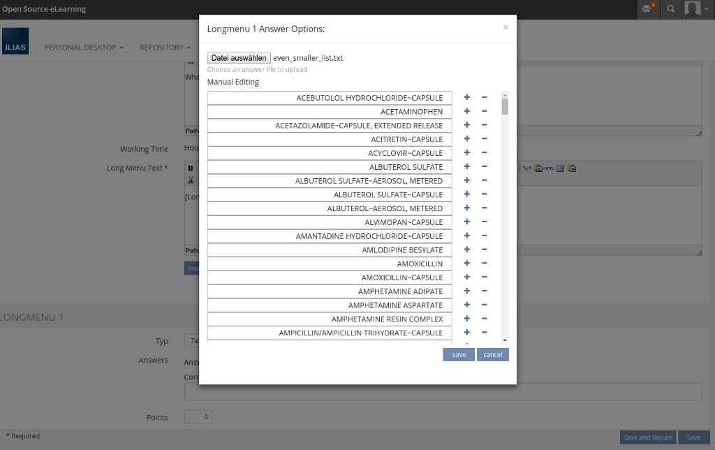Click the ACITRETIN~CAPSULE text field
Image resolution: width=715 pixels, height=450 pixels.
(x=330, y=139)
